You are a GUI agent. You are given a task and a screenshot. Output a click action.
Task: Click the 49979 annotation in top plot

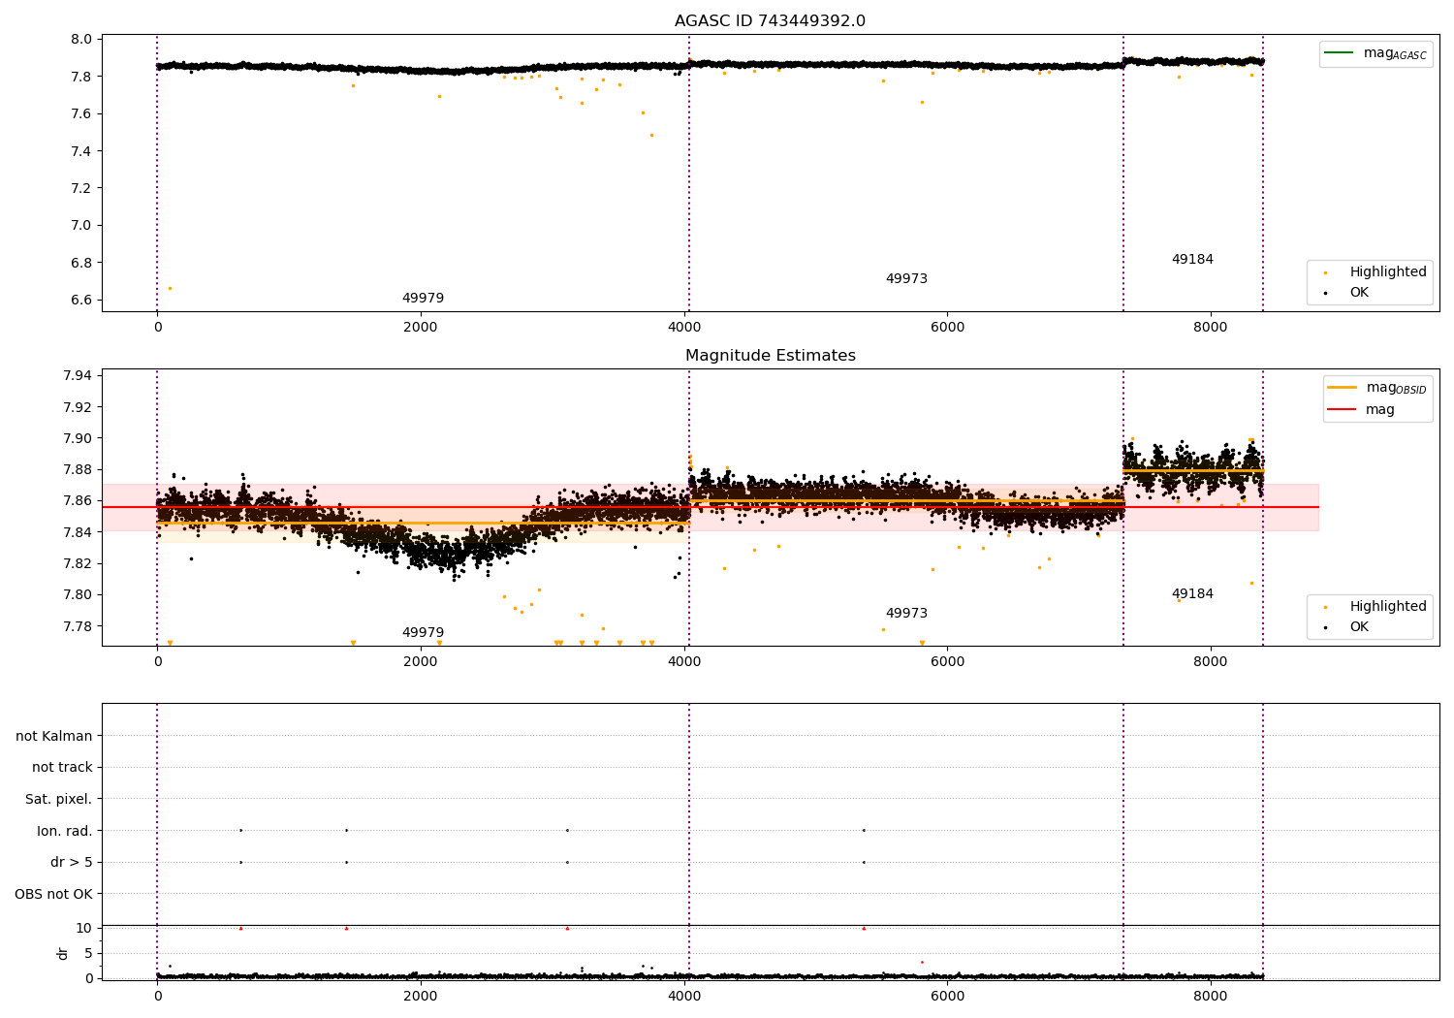423,299
